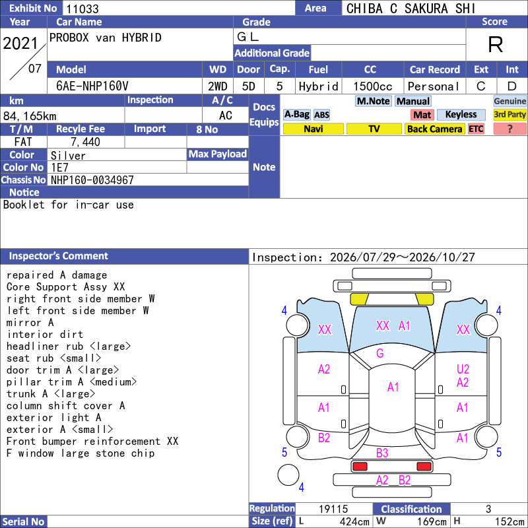This screenshot has height=528, width=528.
Task: Click the length value 424cm
Action: pyautogui.click(x=354, y=521)
